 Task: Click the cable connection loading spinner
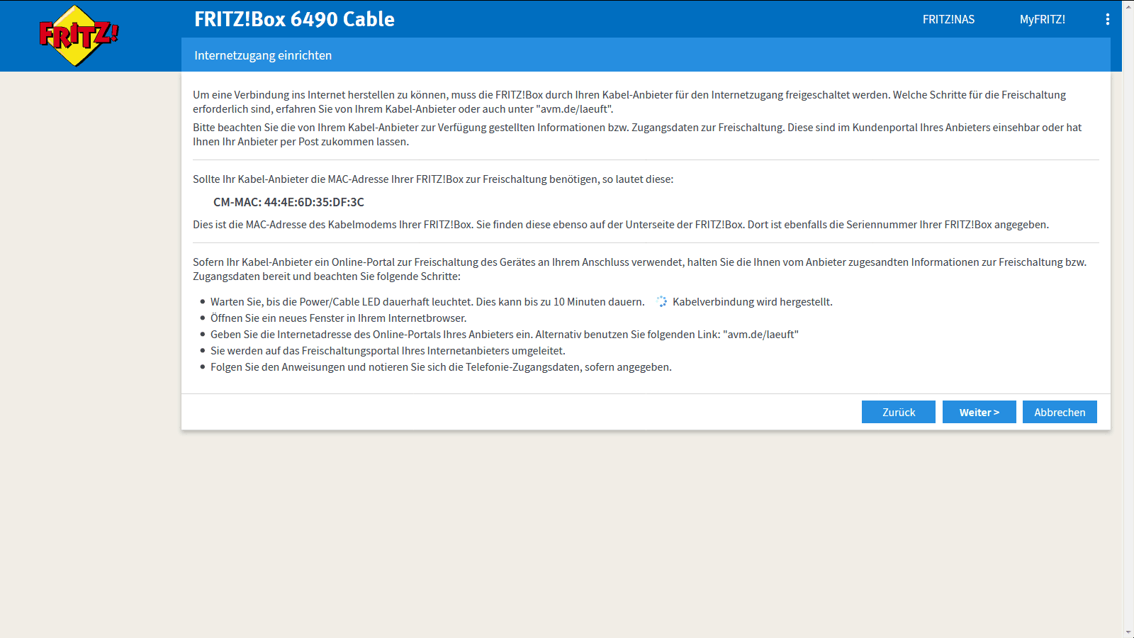tap(662, 302)
